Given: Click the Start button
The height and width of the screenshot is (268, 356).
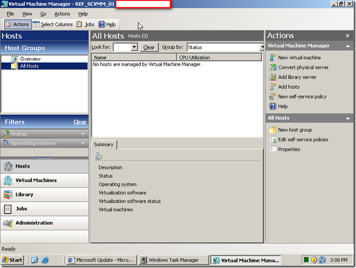Looking at the screenshot, I should [13, 260].
